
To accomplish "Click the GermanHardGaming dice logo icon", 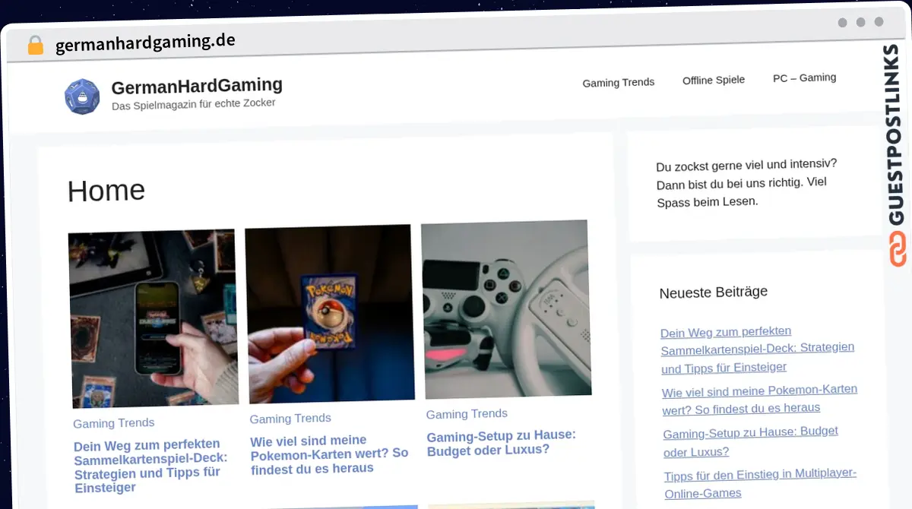I will tap(82, 96).
